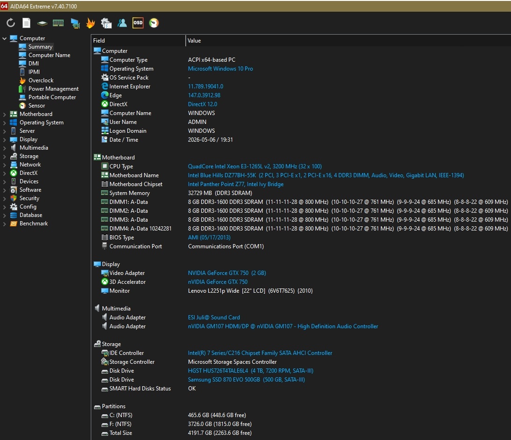Open the DMI tree item
The width and height of the screenshot is (511, 440).
34,64
